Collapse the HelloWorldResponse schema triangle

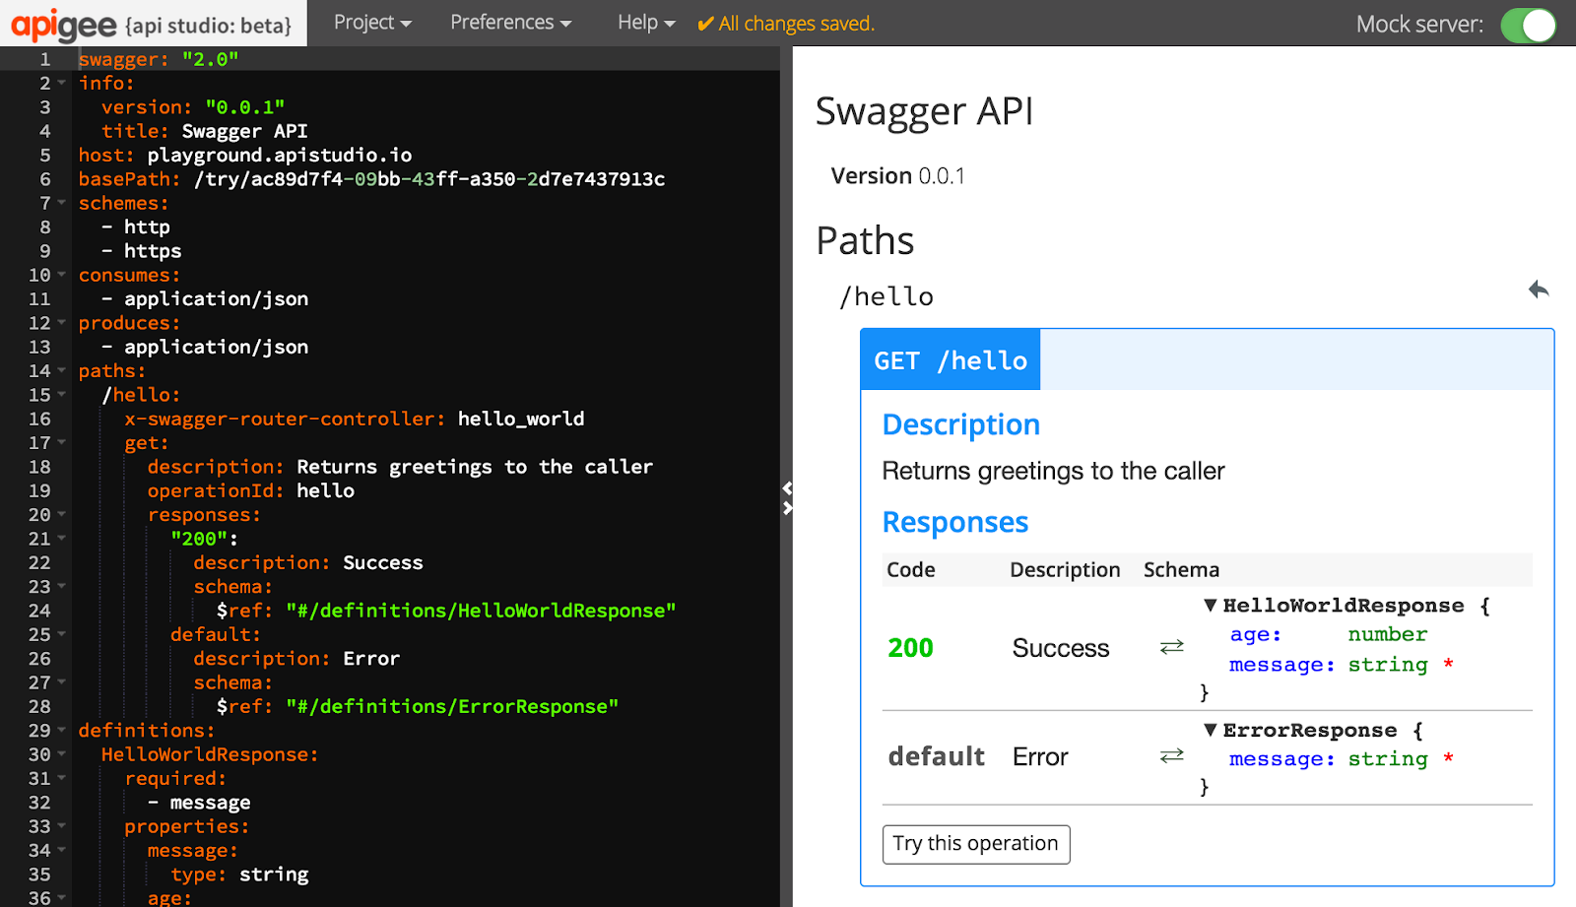(x=1211, y=606)
